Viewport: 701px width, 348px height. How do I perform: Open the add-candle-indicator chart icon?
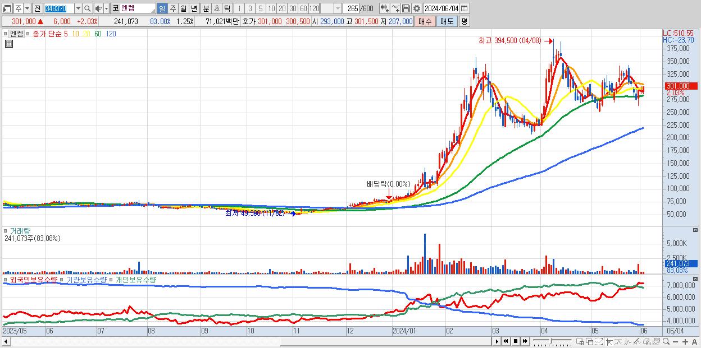pos(384,8)
